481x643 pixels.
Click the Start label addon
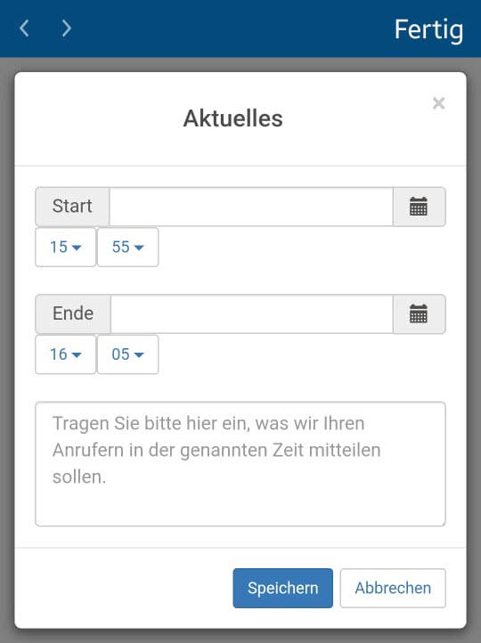(72, 207)
